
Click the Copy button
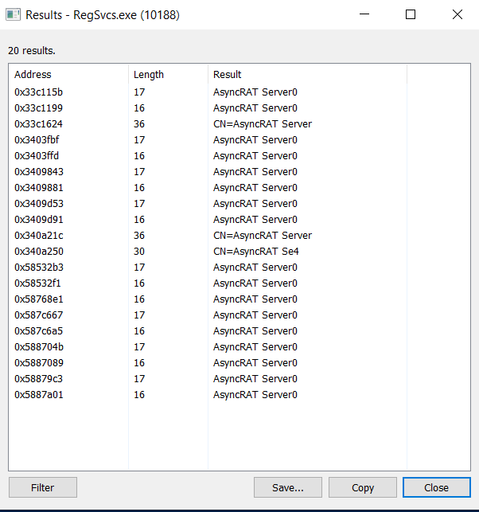(362, 487)
